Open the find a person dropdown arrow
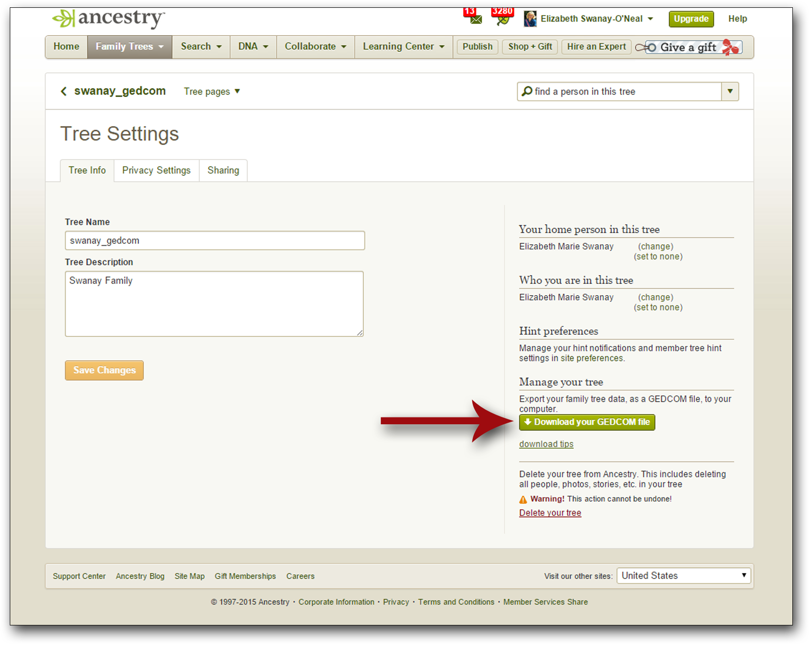 point(730,92)
